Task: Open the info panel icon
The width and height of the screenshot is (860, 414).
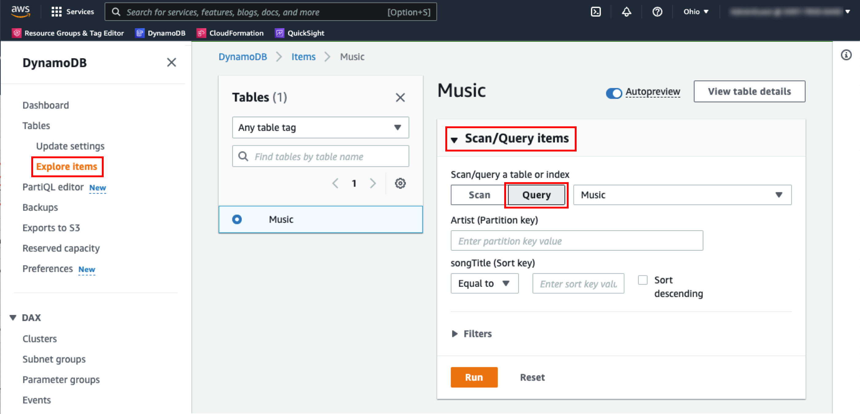Action: coord(846,55)
